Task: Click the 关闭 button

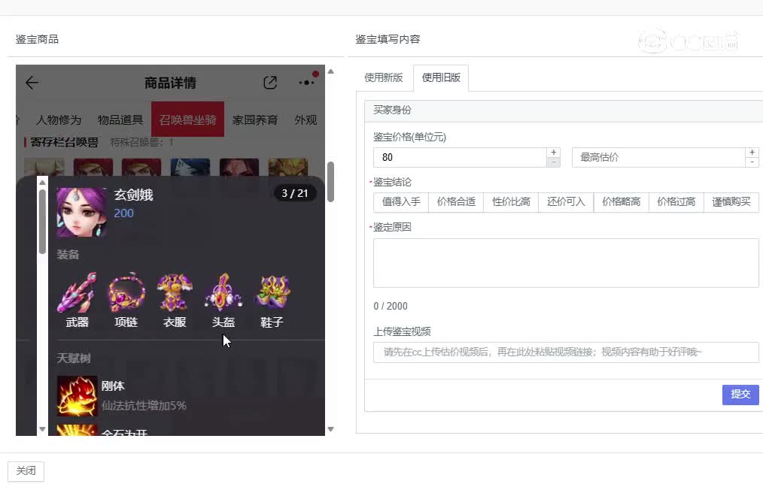Action: (26, 471)
